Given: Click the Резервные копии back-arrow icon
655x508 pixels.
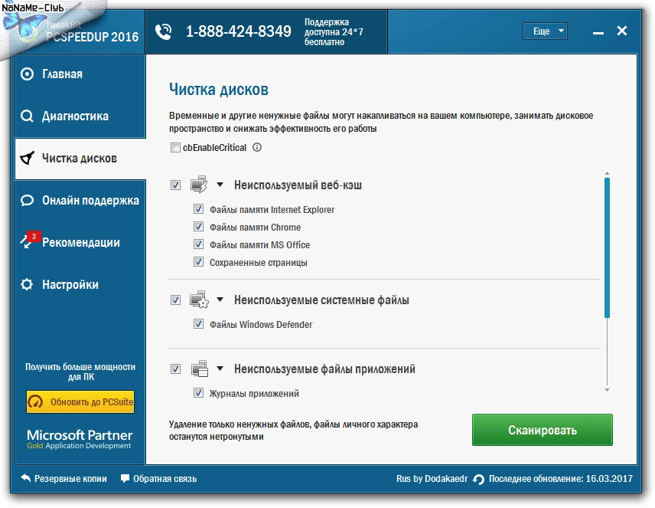Looking at the screenshot, I should click(26, 478).
